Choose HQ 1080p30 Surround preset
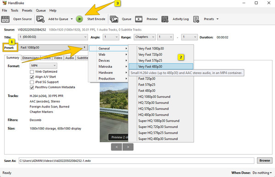 pos(161,97)
